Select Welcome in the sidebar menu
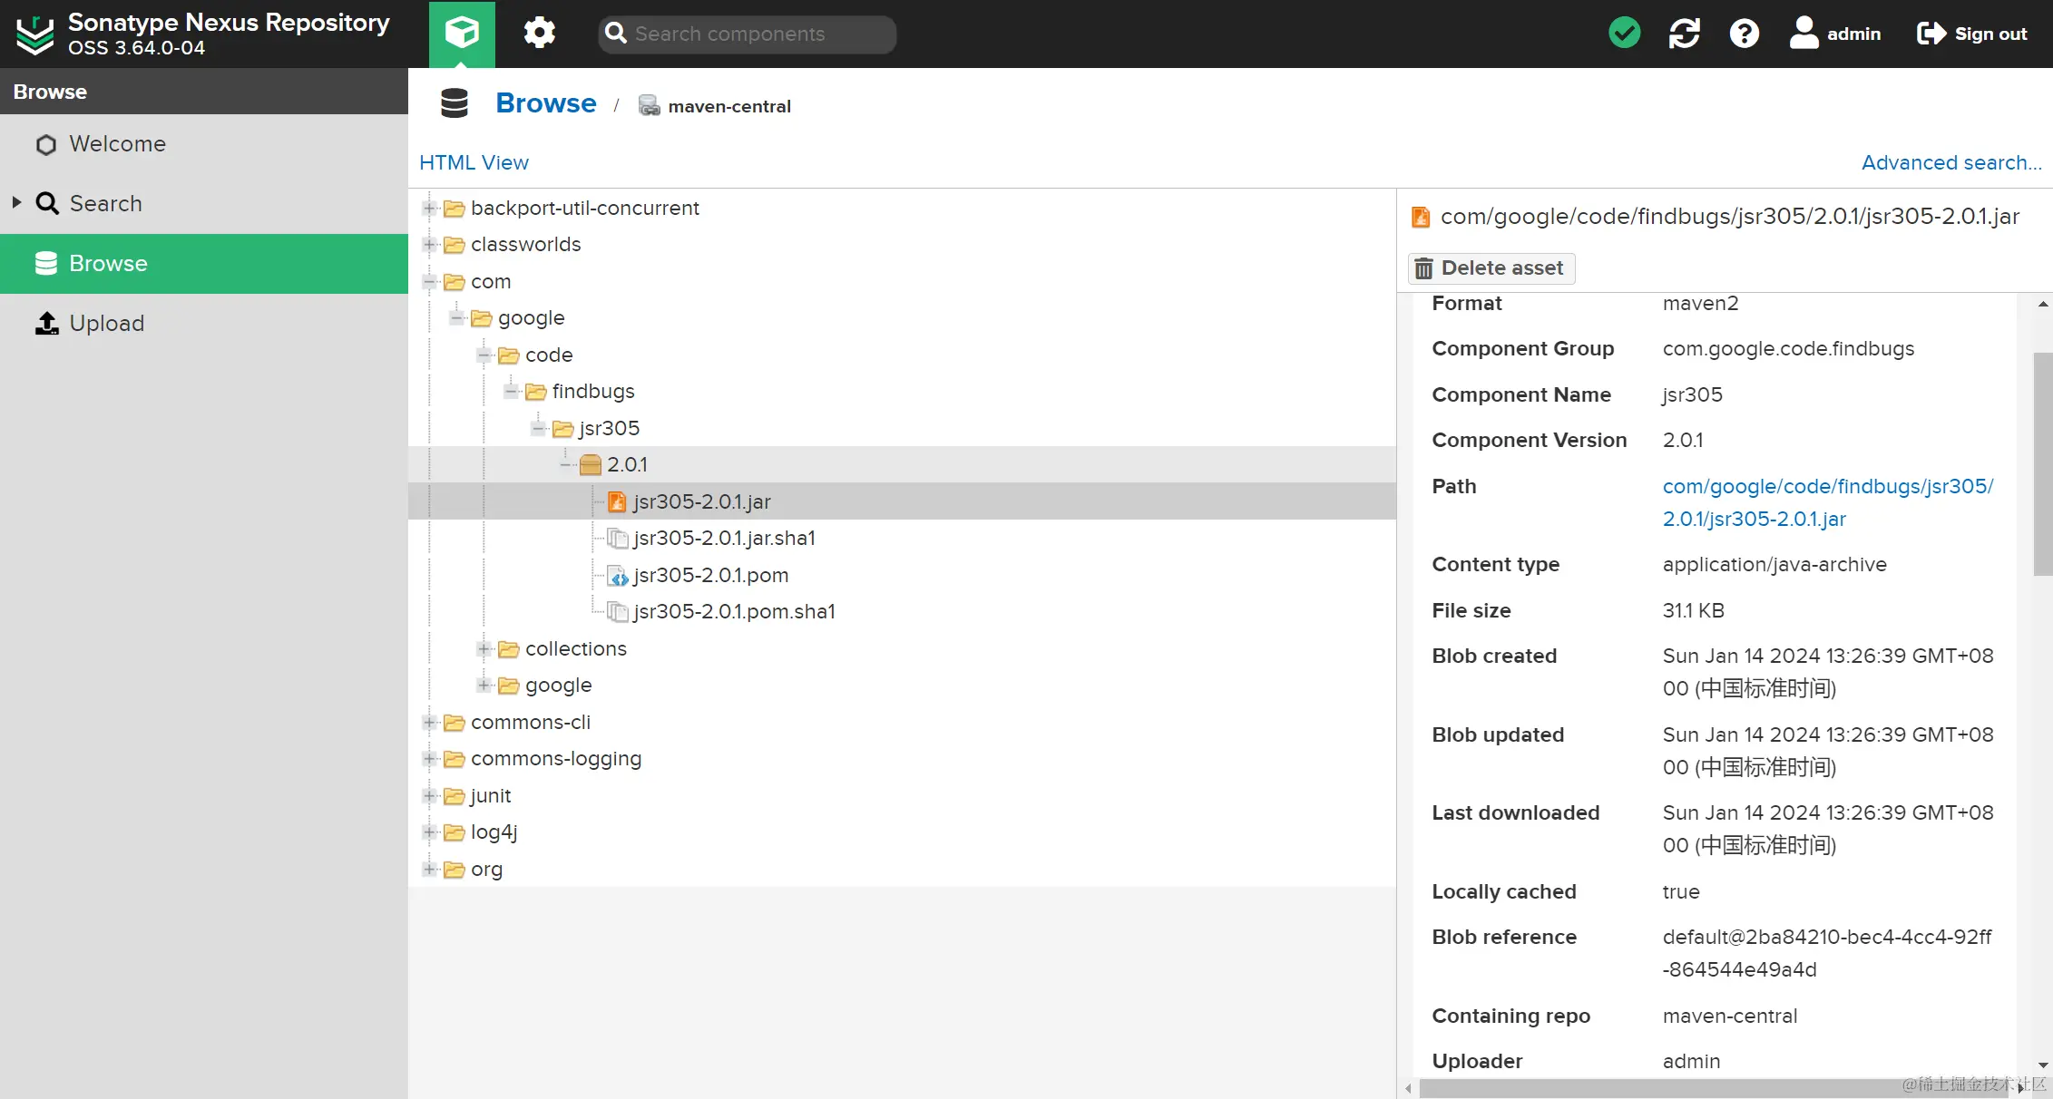The height and width of the screenshot is (1099, 2053). (x=117, y=144)
